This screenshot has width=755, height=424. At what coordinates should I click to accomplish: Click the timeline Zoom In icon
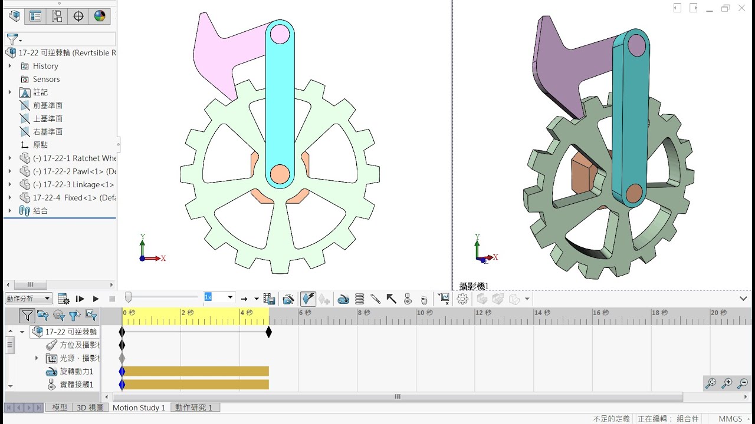tap(727, 383)
